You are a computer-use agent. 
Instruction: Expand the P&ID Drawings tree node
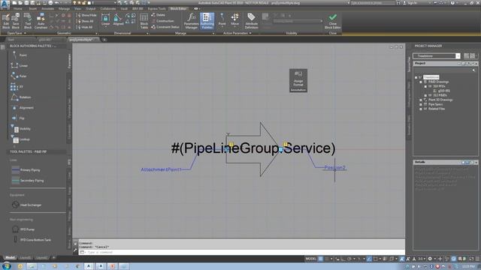[421, 82]
